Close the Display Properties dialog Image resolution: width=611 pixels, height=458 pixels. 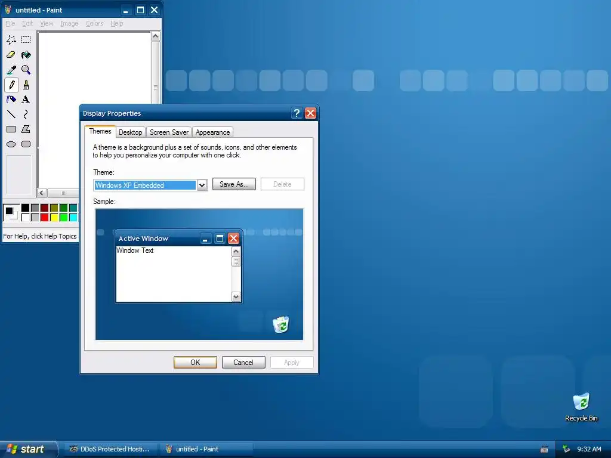[x=310, y=113]
